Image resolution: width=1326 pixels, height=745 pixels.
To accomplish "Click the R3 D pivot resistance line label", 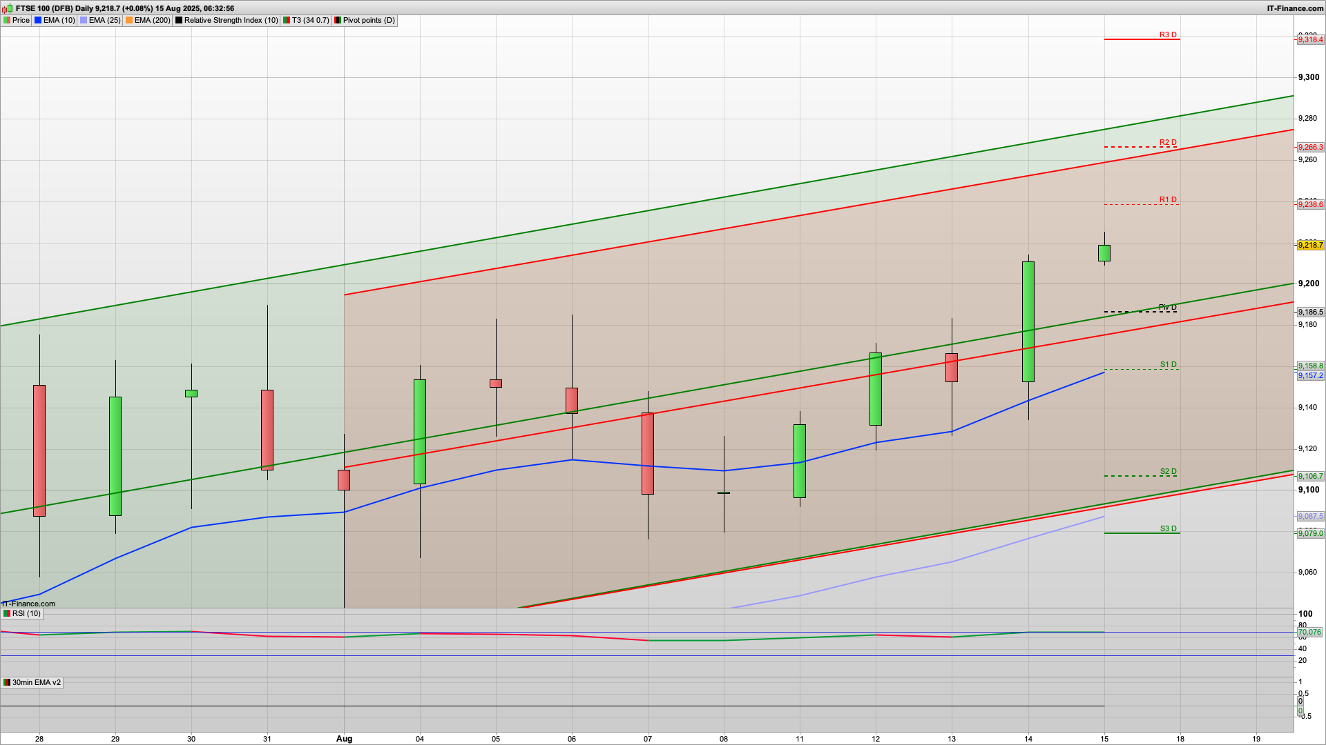I will 1168,34.
